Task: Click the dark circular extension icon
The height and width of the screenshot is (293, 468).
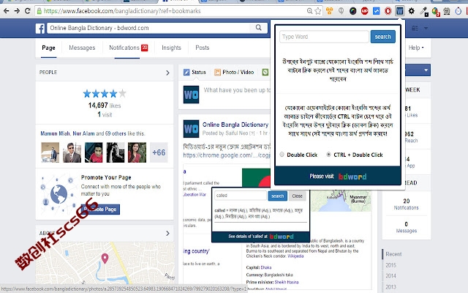Action: click(352, 11)
